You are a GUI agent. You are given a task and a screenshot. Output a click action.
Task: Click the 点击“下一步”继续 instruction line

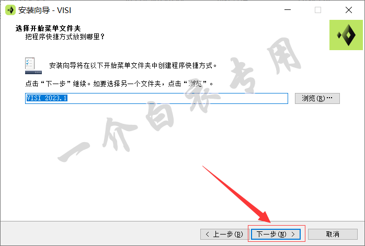tap(119, 84)
